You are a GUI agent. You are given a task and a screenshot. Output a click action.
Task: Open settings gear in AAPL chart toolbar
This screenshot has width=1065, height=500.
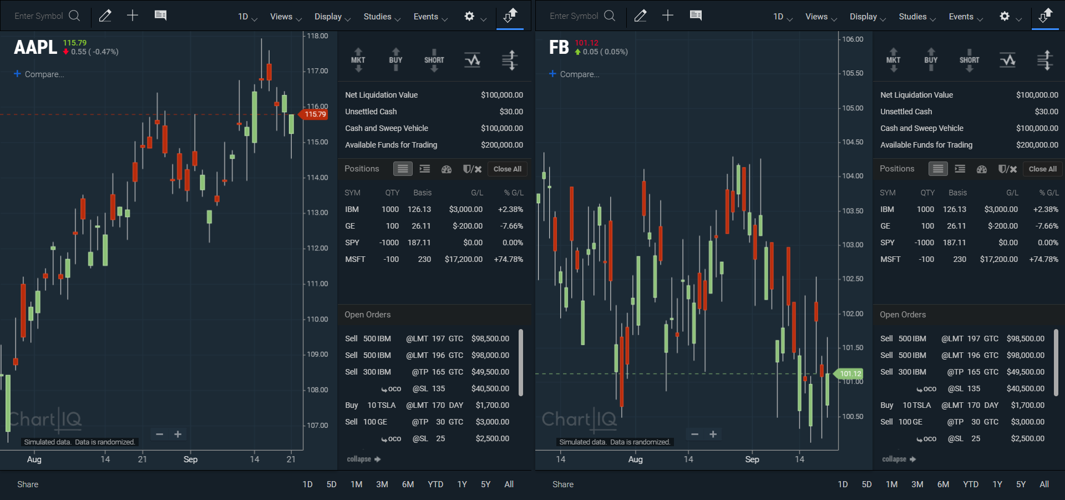click(469, 16)
